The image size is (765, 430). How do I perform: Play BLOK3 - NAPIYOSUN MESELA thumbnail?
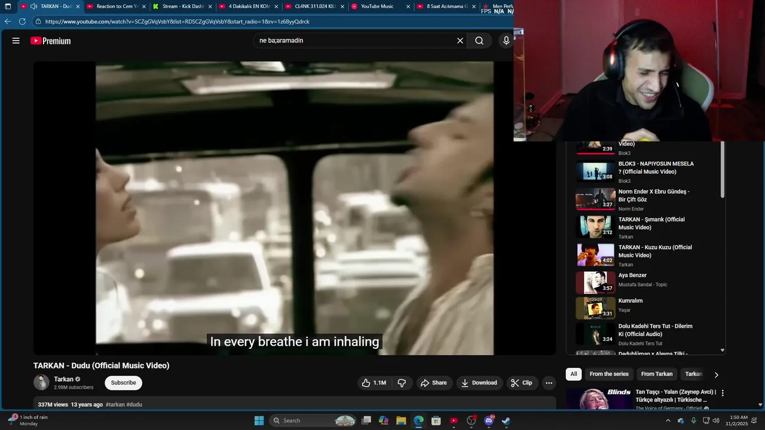pyautogui.click(x=595, y=171)
